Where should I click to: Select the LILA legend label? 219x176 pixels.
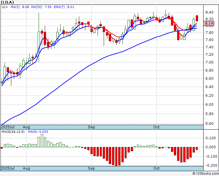pos(5,7)
